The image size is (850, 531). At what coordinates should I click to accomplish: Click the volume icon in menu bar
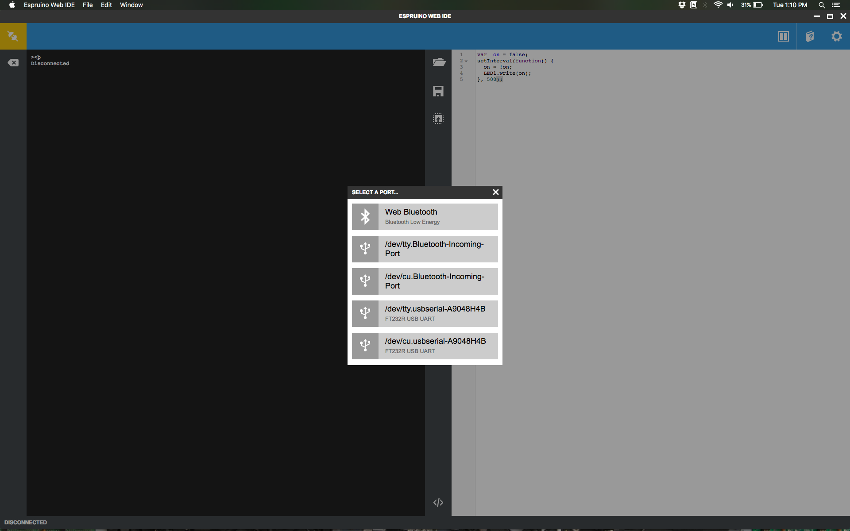click(x=730, y=5)
